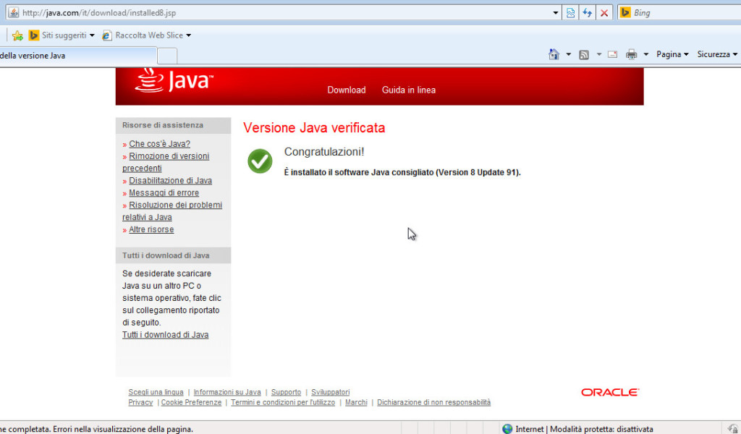Click the compatibility view icon
This screenshot has height=434, width=741.
pyautogui.click(x=570, y=13)
